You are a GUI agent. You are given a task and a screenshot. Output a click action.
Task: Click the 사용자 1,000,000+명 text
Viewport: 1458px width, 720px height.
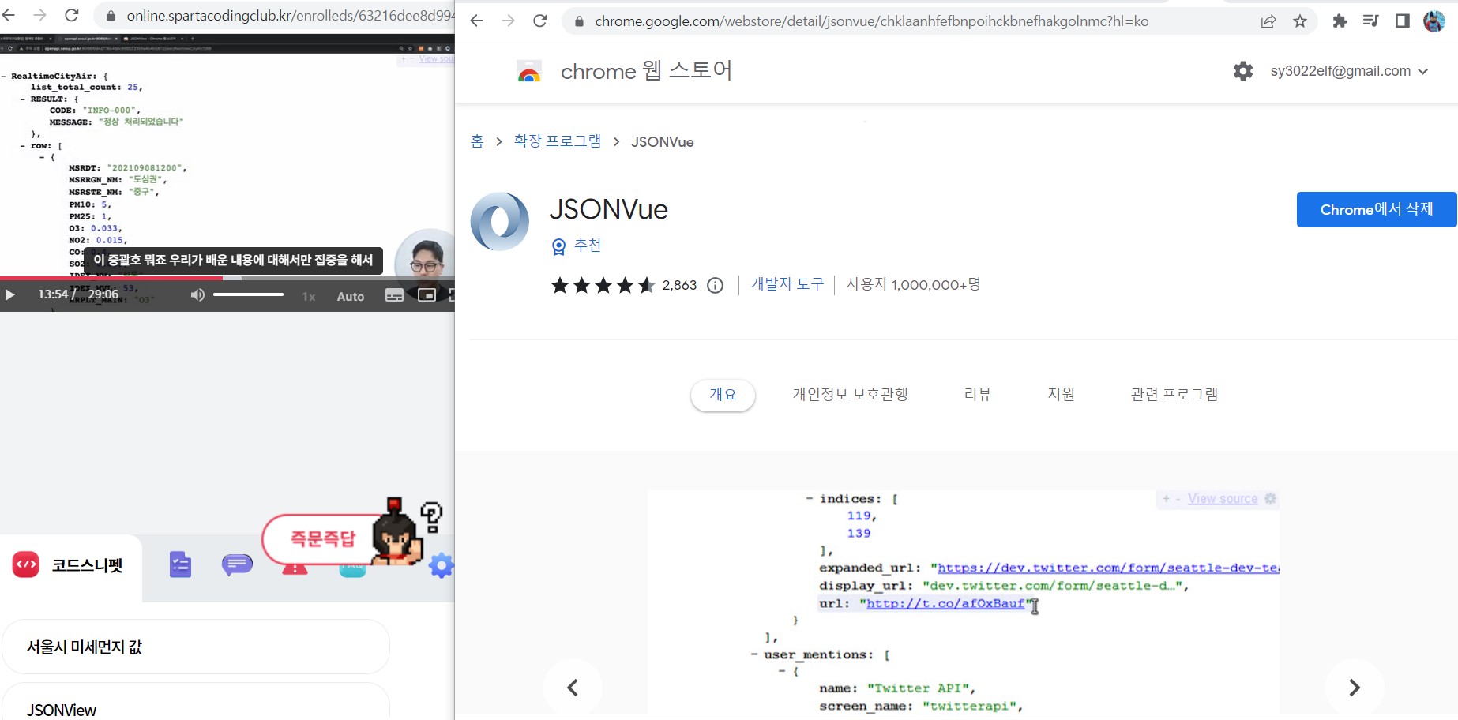pos(913,284)
